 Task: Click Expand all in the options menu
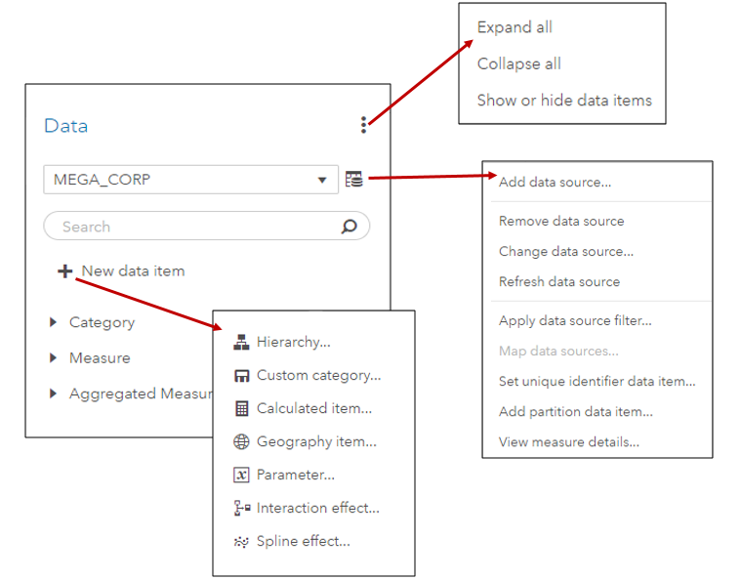tap(515, 27)
